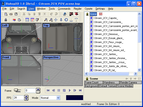Click the Pause animation button
The height and width of the screenshot is (107, 143).
tap(59, 90)
